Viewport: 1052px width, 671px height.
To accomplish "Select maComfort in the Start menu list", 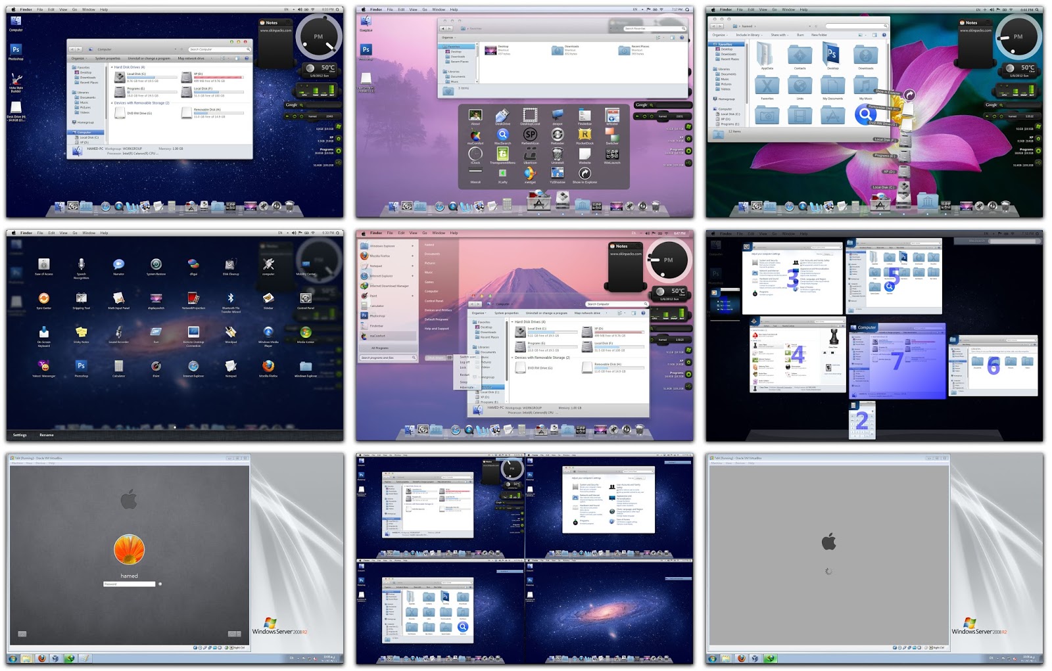I will (x=388, y=336).
